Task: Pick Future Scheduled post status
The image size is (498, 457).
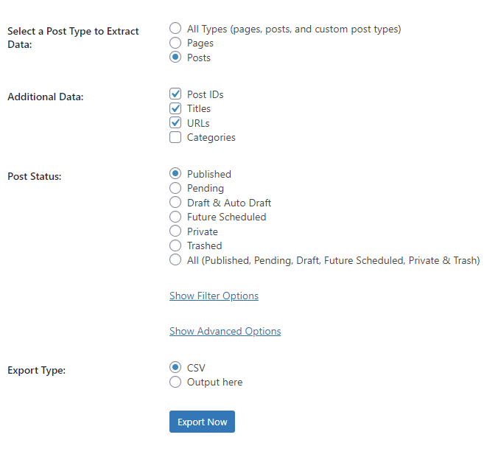Action: pos(175,217)
